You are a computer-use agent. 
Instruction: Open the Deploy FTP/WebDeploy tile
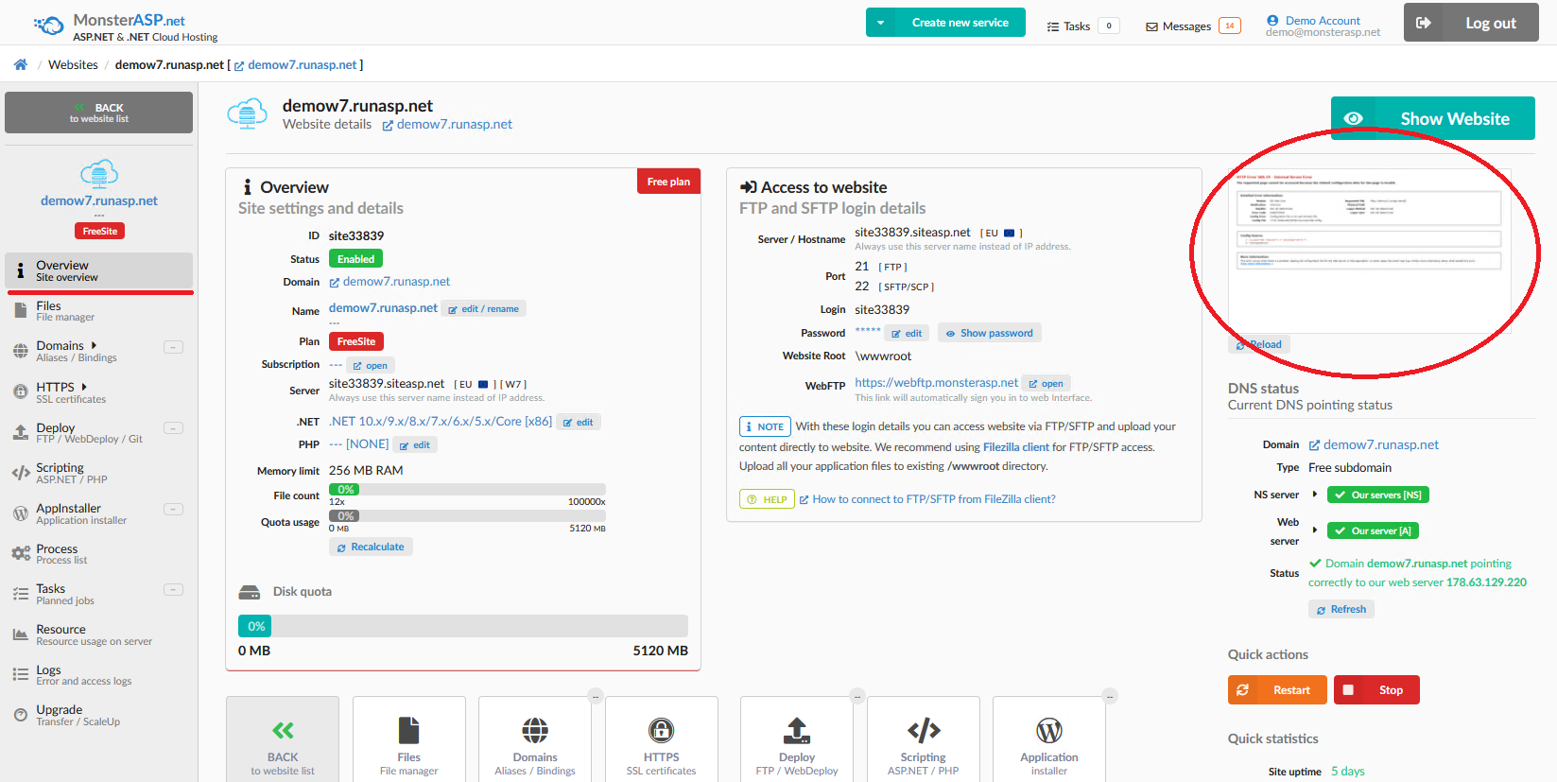point(797,730)
